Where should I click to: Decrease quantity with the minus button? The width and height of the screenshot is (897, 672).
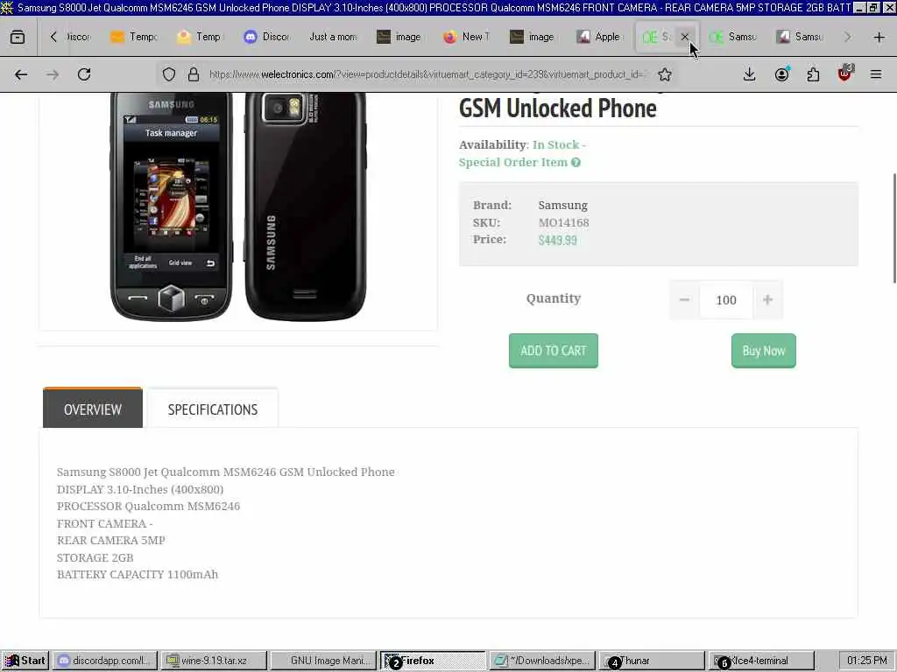pyautogui.click(x=684, y=299)
